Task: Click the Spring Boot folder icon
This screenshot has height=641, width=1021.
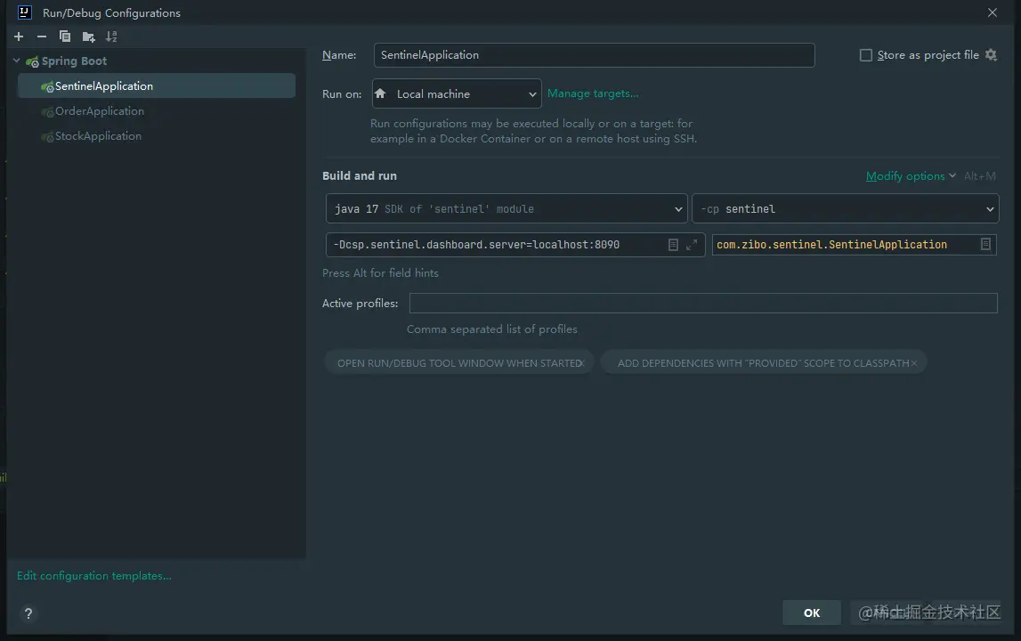Action: coord(32,61)
